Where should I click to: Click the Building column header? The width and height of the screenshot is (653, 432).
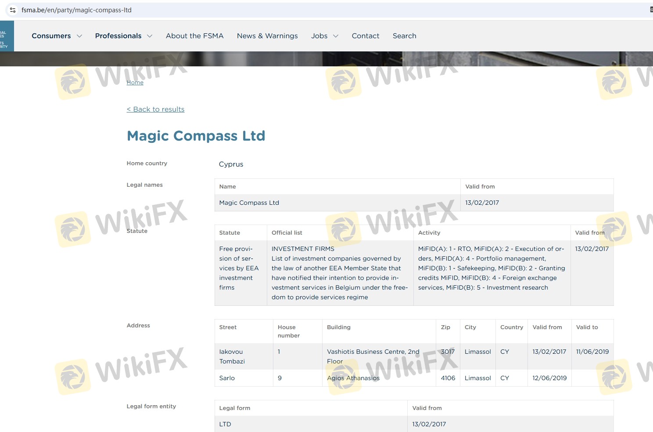click(339, 327)
